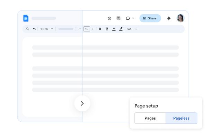Click the undo arrow icon
Image resolution: width=219 pixels, height=139 pixels.
coord(34,29)
